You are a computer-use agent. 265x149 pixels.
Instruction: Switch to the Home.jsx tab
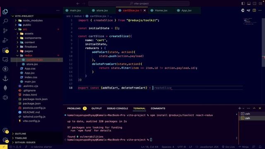coord(161,10)
